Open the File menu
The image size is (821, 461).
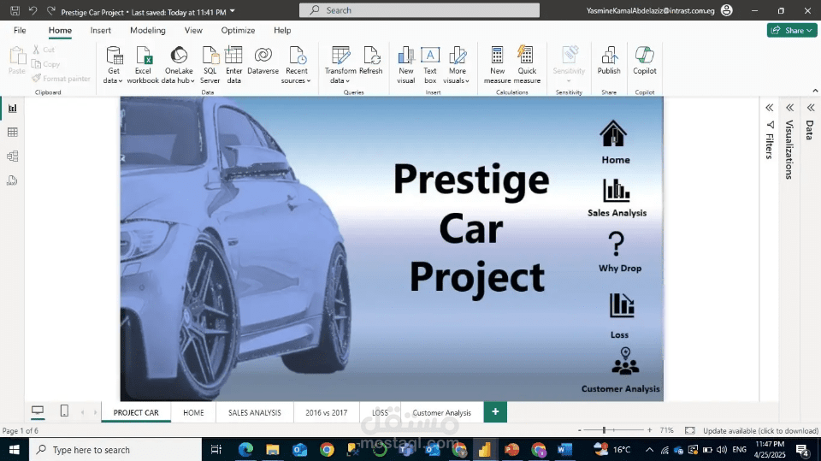(x=20, y=31)
